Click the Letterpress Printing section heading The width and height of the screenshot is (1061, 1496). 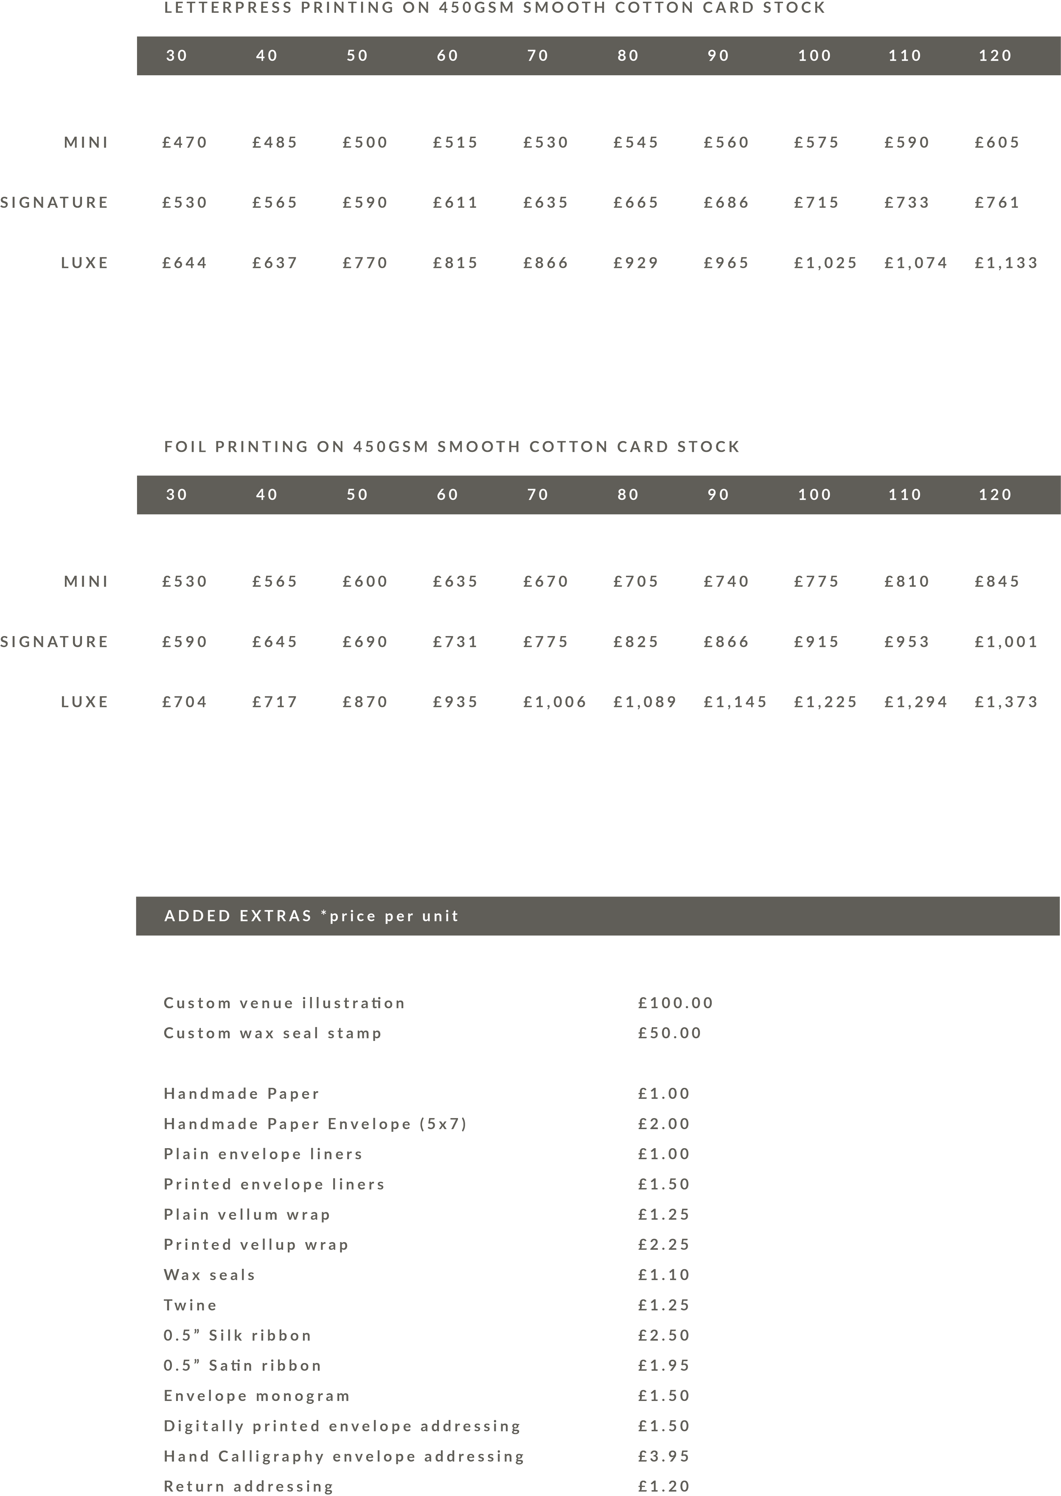tap(494, 8)
